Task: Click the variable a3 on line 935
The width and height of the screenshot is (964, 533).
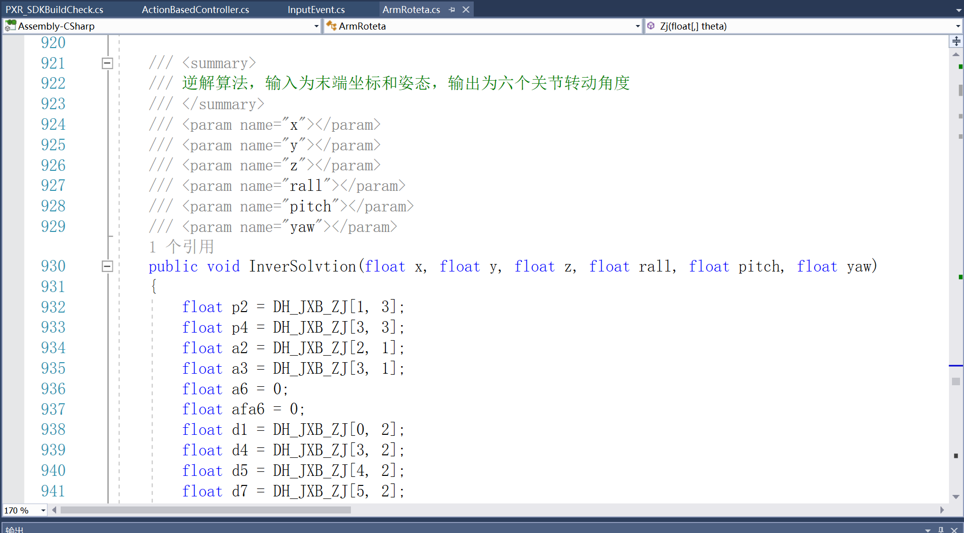Action: 240,369
